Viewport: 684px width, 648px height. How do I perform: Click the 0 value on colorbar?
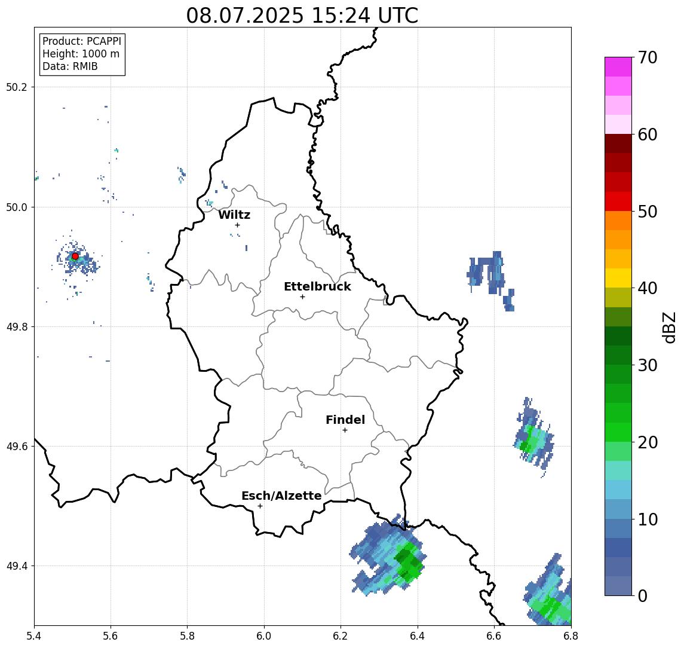click(x=643, y=596)
